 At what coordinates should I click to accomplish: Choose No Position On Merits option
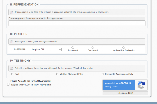pos(124,48)
